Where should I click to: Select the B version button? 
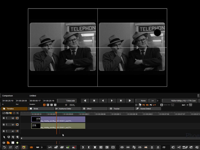click(48, 105)
